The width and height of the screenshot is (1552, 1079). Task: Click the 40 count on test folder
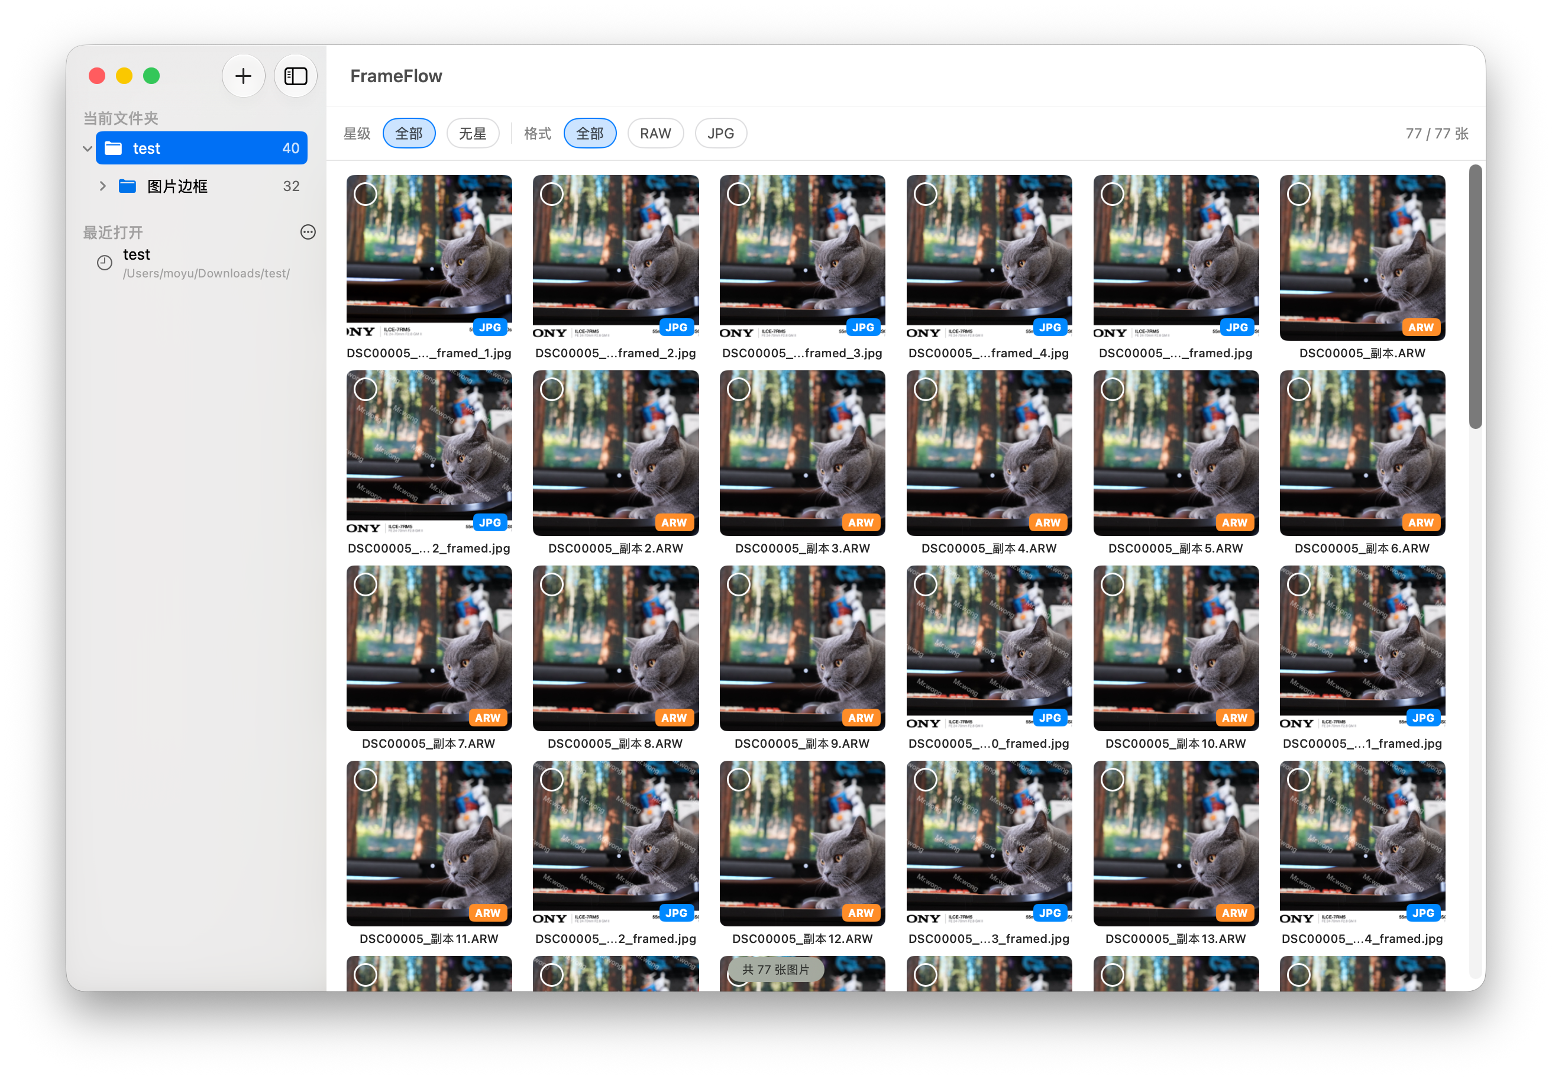click(x=290, y=148)
